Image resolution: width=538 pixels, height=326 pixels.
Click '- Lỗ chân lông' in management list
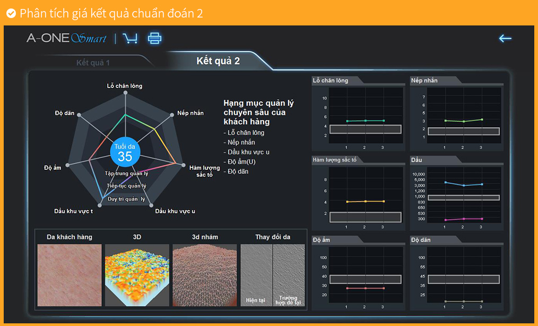(244, 133)
